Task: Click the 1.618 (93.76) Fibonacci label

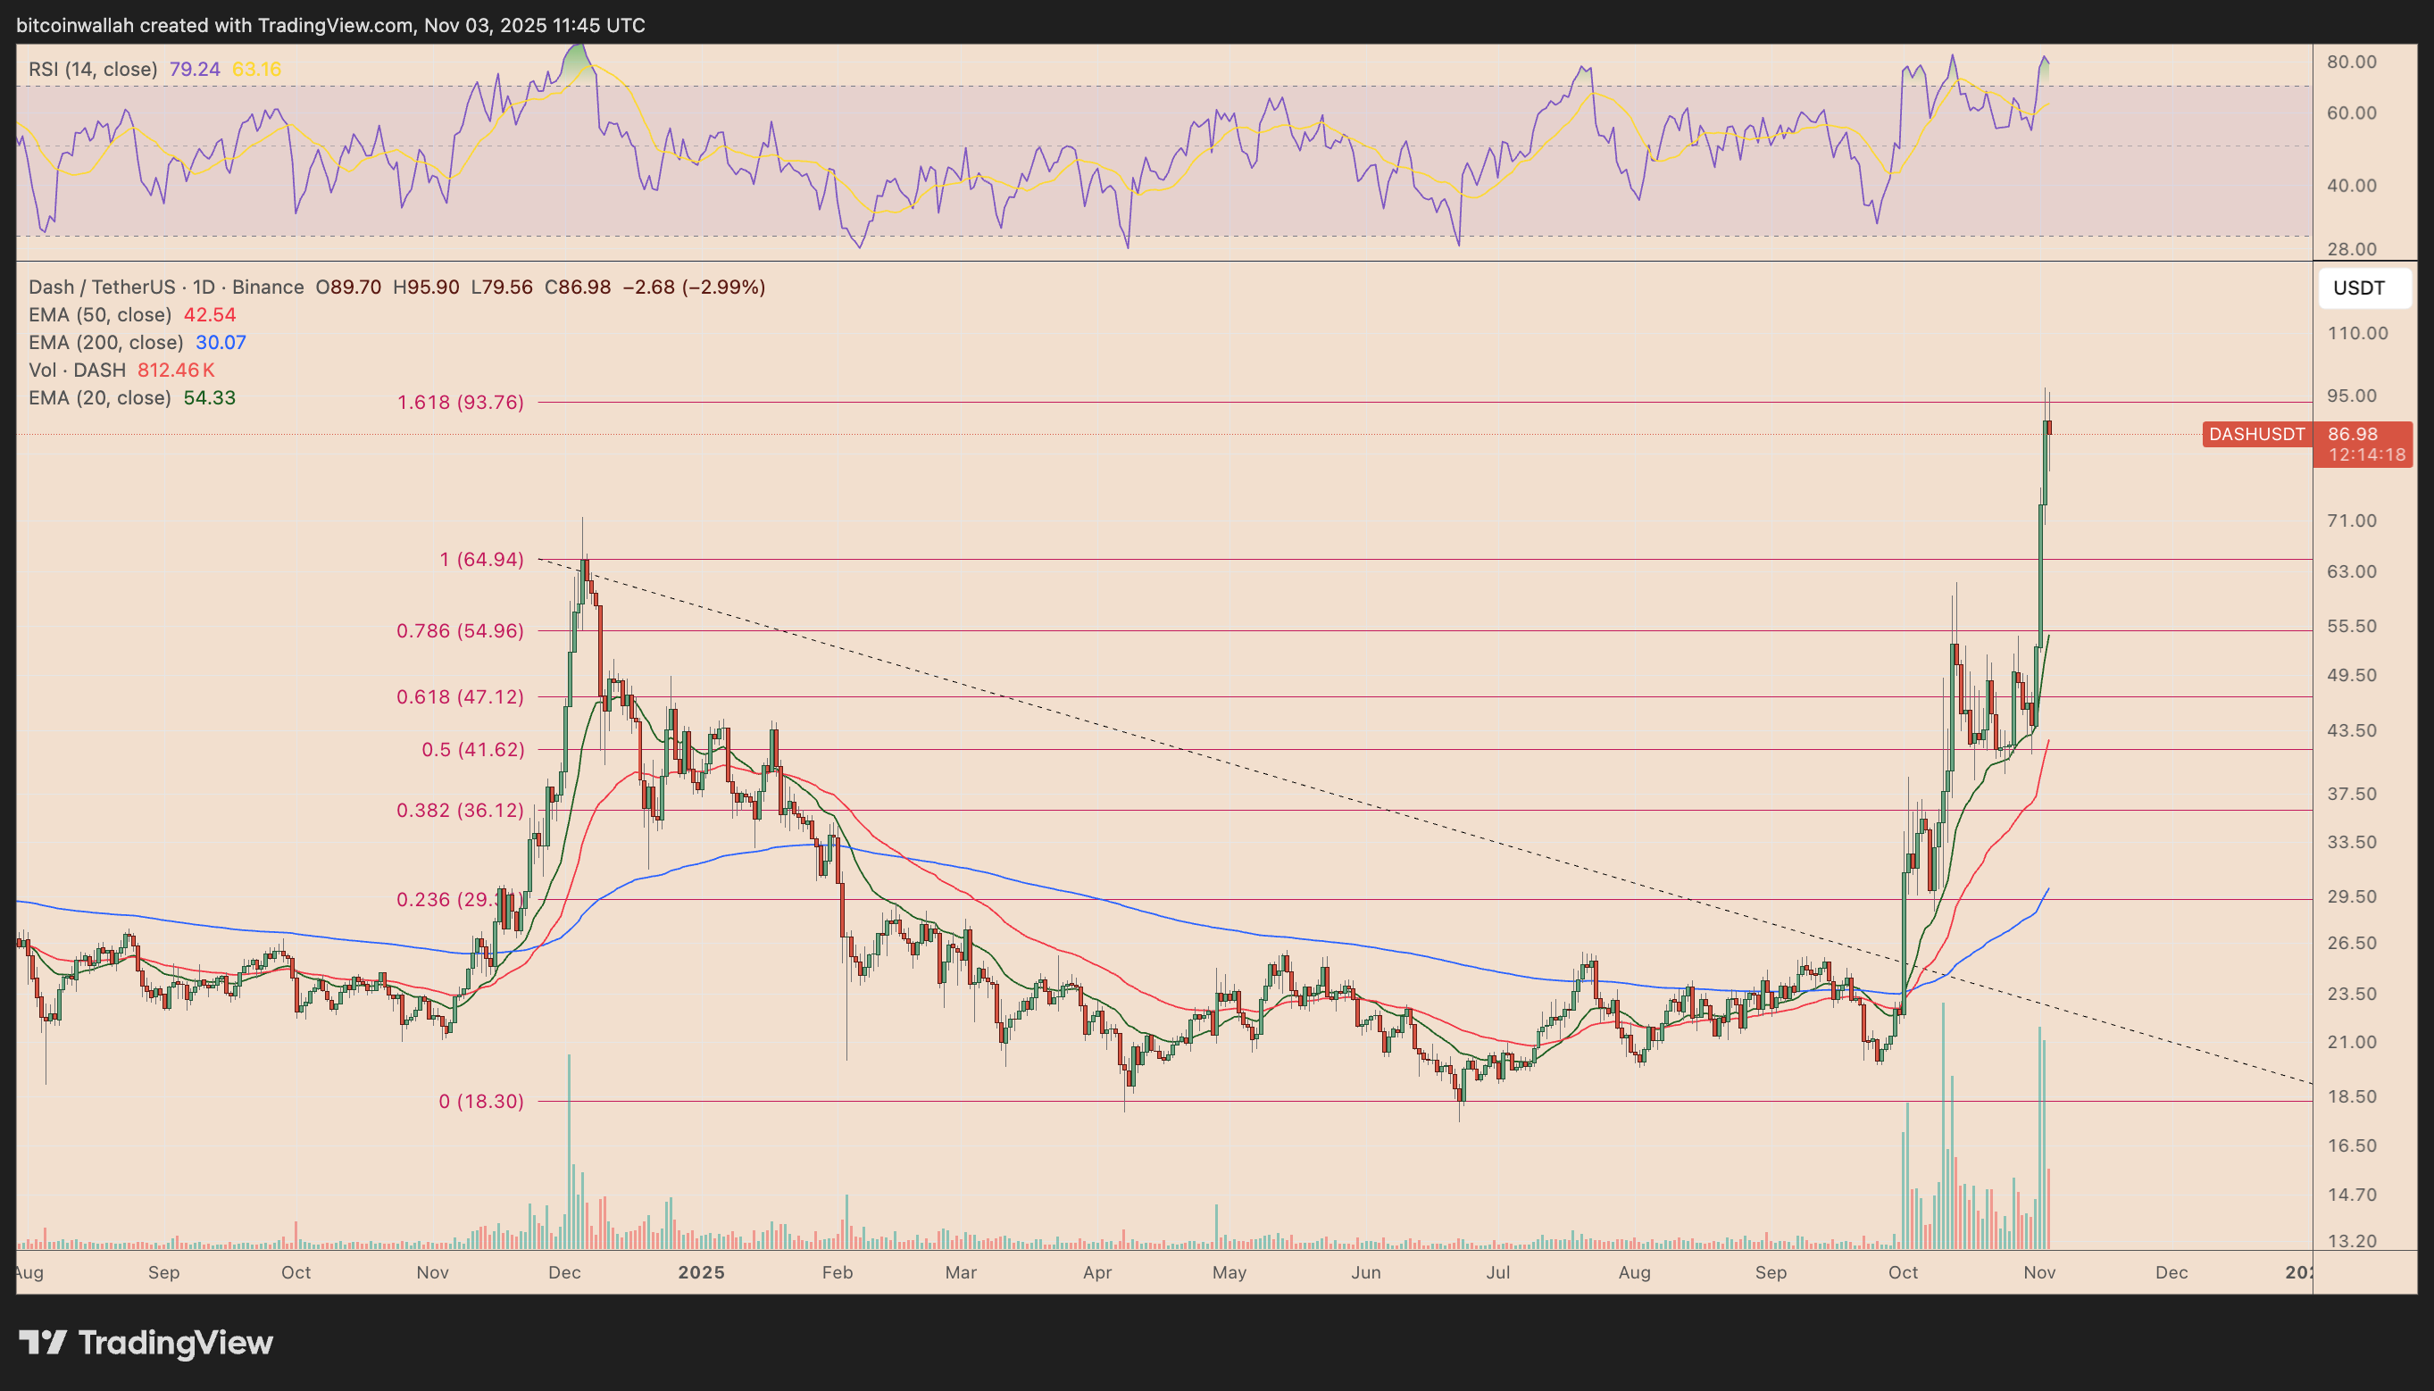Action: 461,402
